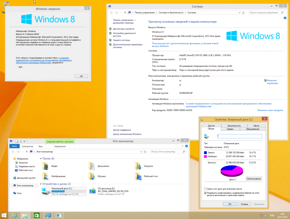Open Дополнительные параметры системы link
The width and height of the screenshot is (290, 219).
tap(127, 46)
